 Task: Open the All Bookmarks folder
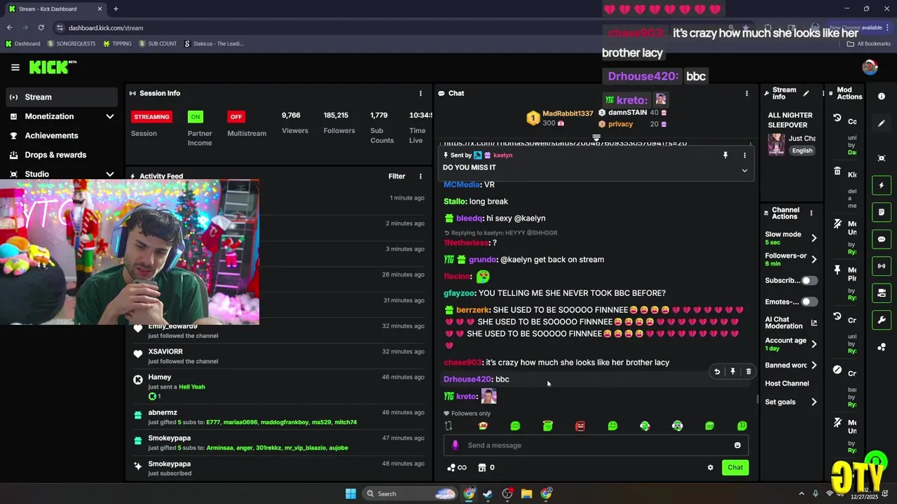868,43
